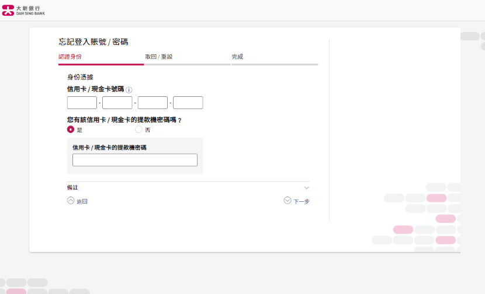
Task: Select the 是 radio button
Action: [71, 129]
